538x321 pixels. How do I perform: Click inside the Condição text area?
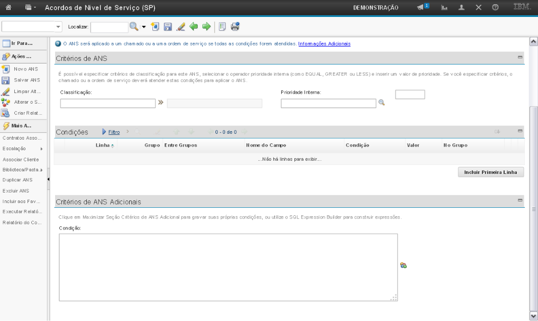pyautogui.click(x=228, y=267)
